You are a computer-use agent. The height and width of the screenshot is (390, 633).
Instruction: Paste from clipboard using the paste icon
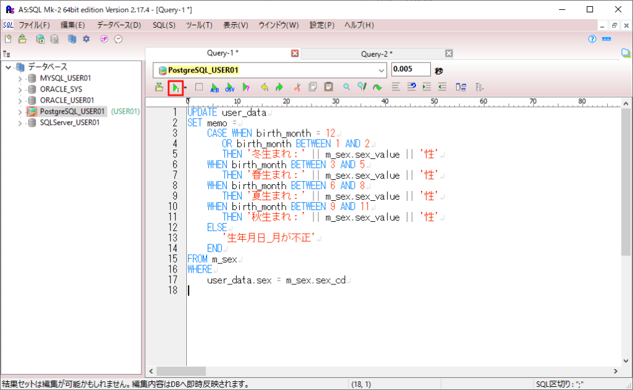pyautogui.click(x=328, y=87)
